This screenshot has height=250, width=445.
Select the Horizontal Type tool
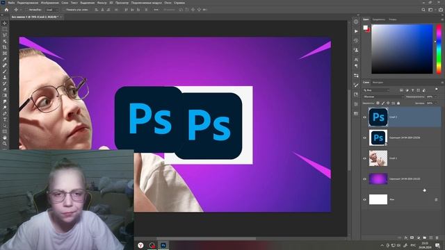5,119
